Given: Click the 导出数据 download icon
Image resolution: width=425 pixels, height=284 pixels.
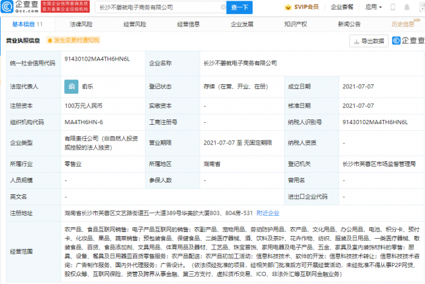Looking at the screenshot, I should [x=356, y=40].
